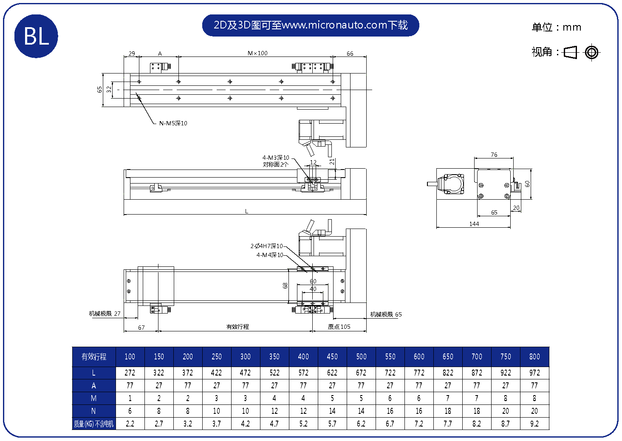
Task: Select the 质量(KG)不含电机 row header
Action: point(94,424)
